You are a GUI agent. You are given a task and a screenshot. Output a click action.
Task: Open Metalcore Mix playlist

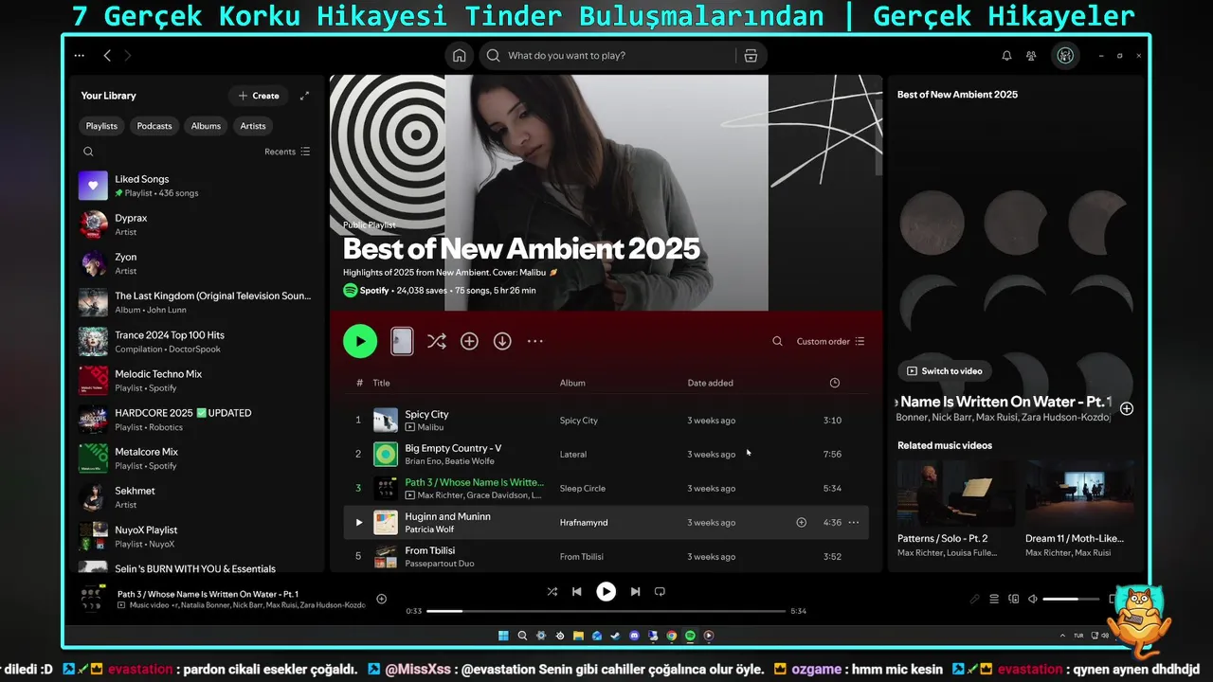point(197,458)
